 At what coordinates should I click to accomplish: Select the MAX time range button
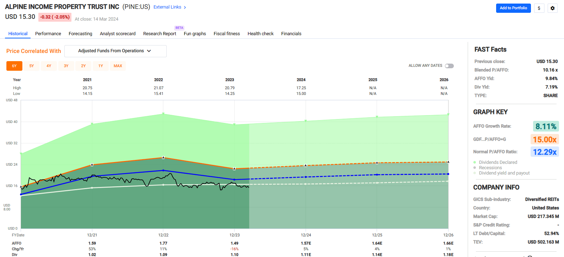tap(118, 66)
